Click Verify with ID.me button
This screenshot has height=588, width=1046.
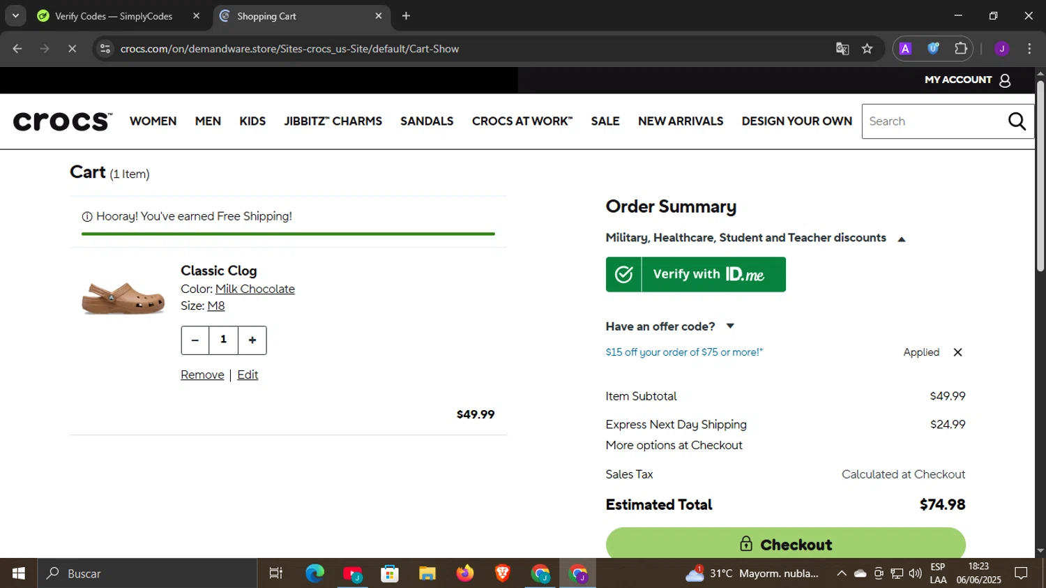(696, 274)
